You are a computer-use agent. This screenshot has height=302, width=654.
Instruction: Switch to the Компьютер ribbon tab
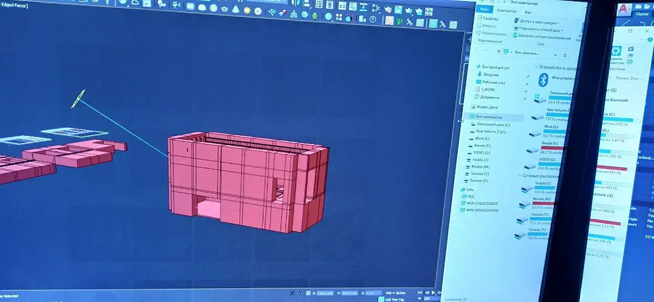tap(507, 11)
